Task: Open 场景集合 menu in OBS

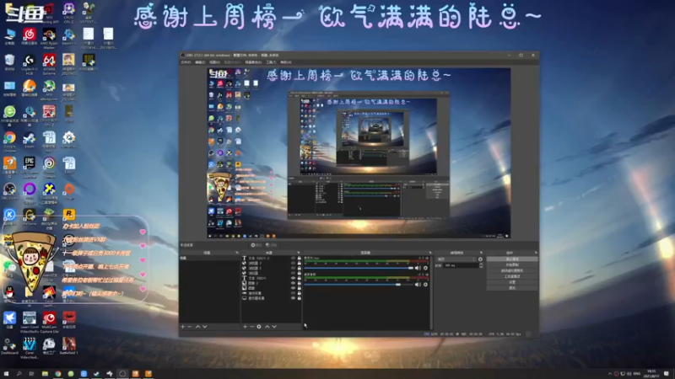Action: [x=253, y=62]
